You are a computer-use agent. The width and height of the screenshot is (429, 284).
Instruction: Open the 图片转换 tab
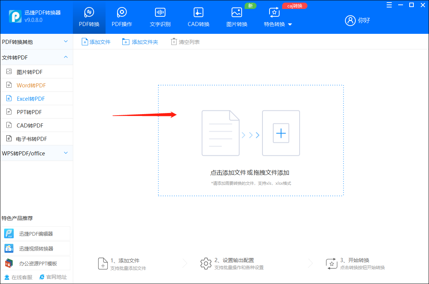[237, 17]
